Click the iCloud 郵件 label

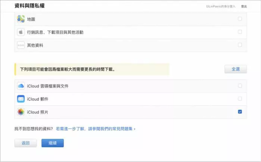coord(37,99)
